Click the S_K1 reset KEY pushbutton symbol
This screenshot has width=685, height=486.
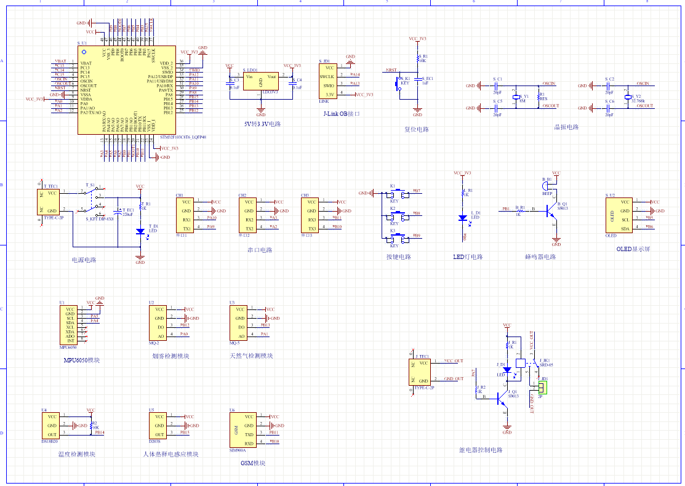click(400, 84)
